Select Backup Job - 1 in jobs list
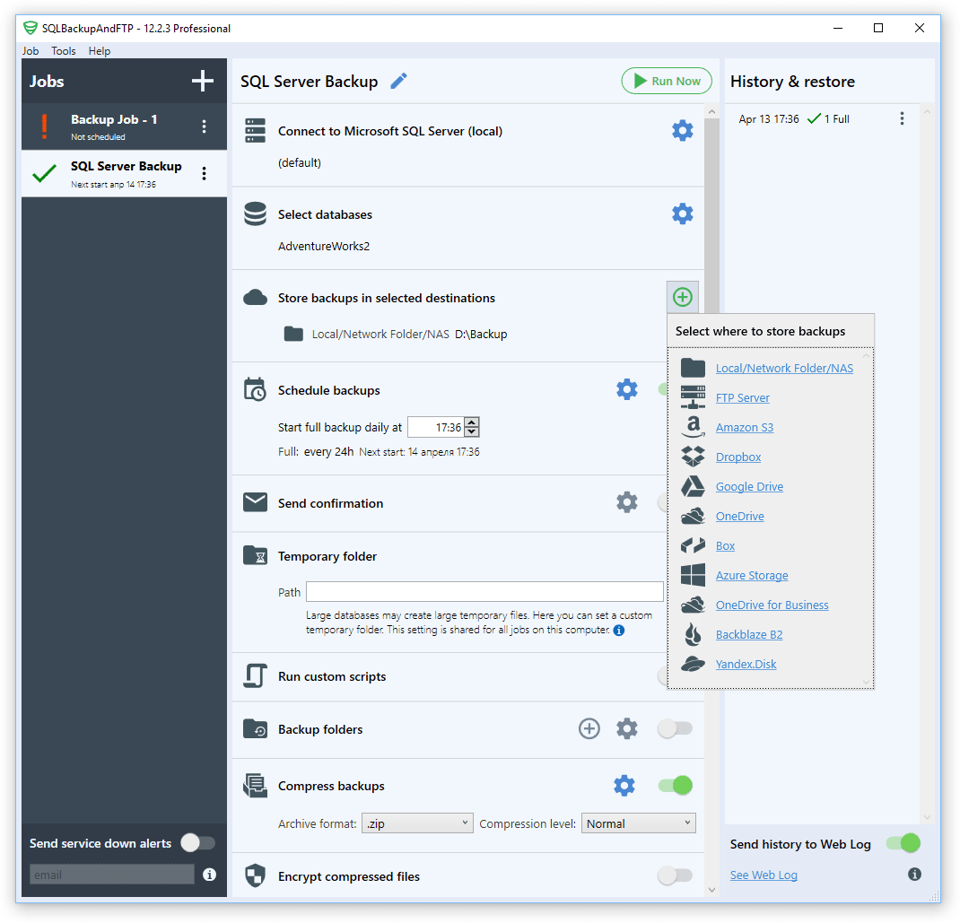The width and height of the screenshot is (960, 923). pyautogui.click(x=124, y=126)
